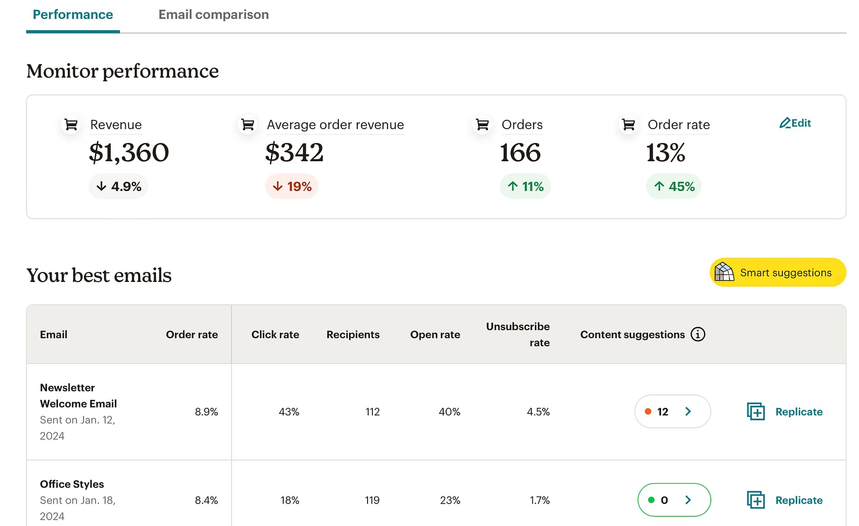This screenshot has width=859, height=526.
Task: Click the 43% click rate cell
Action: [x=289, y=412]
